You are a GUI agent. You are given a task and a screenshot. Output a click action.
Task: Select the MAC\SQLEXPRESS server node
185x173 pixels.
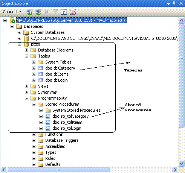pyautogui.click(x=72, y=20)
